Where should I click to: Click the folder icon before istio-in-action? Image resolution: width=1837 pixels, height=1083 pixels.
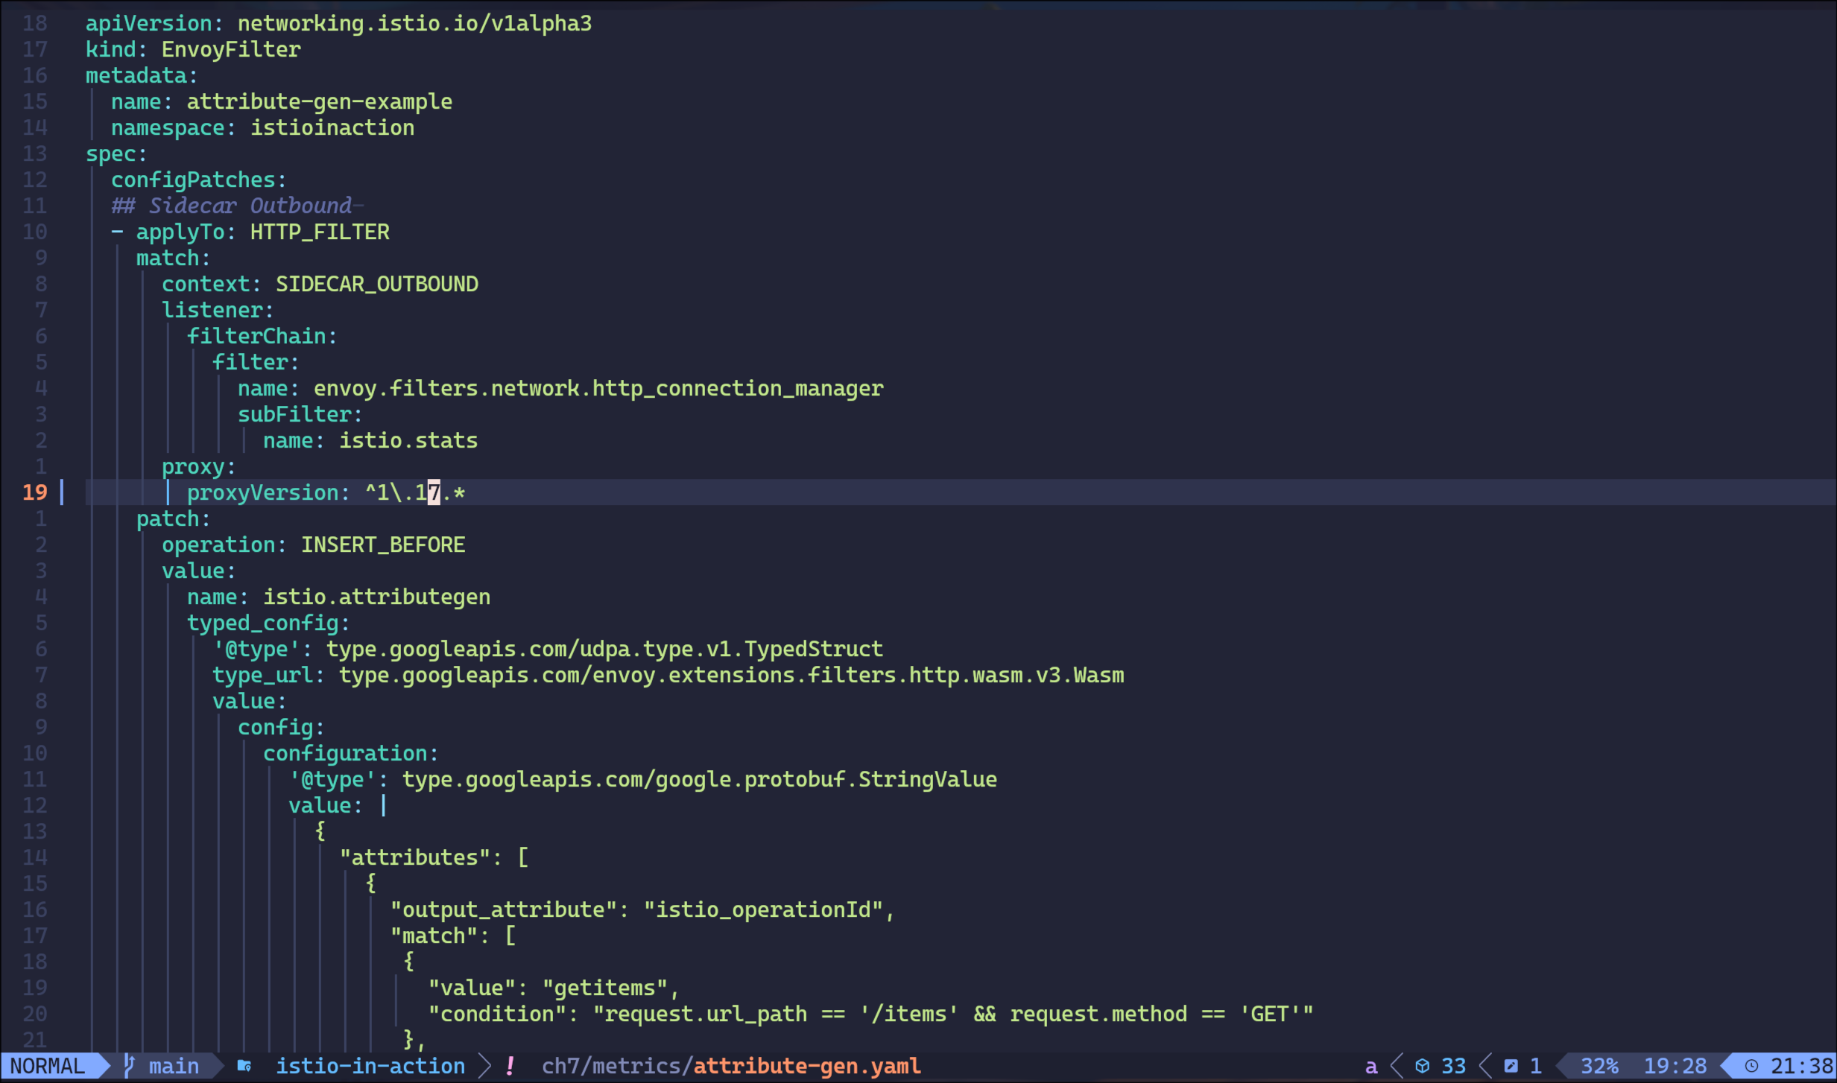244,1066
